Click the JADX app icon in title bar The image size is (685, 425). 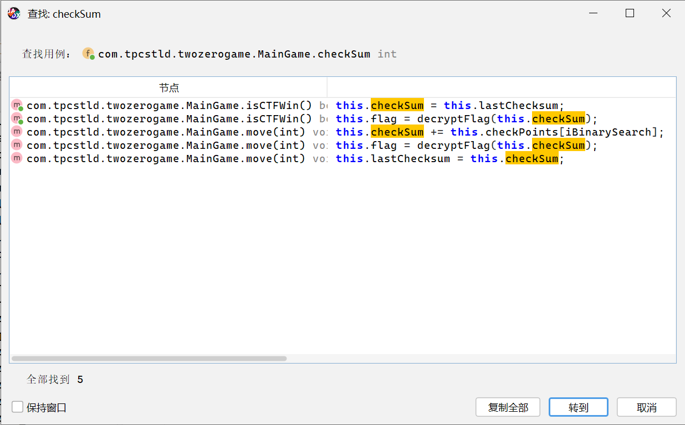pos(14,13)
